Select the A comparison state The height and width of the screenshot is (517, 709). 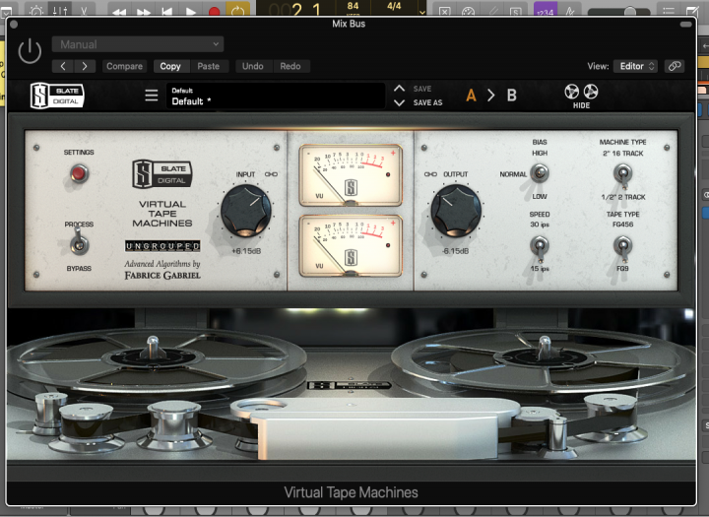click(x=471, y=96)
